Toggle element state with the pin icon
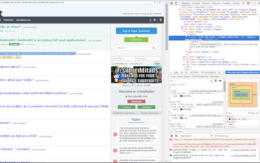 (x=216, y=80)
